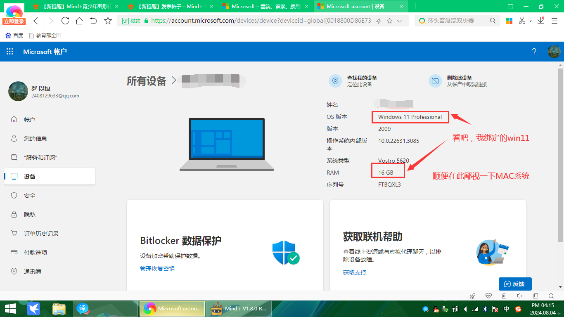Click the Remove this device icon

pos(435,81)
